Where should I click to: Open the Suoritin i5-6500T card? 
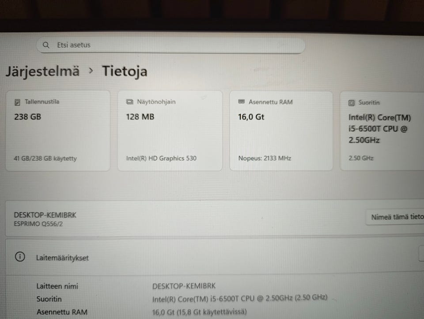tap(382, 131)
